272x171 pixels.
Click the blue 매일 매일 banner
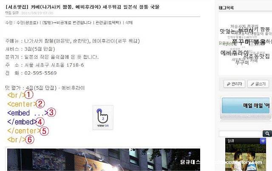[x=246, y=106]
